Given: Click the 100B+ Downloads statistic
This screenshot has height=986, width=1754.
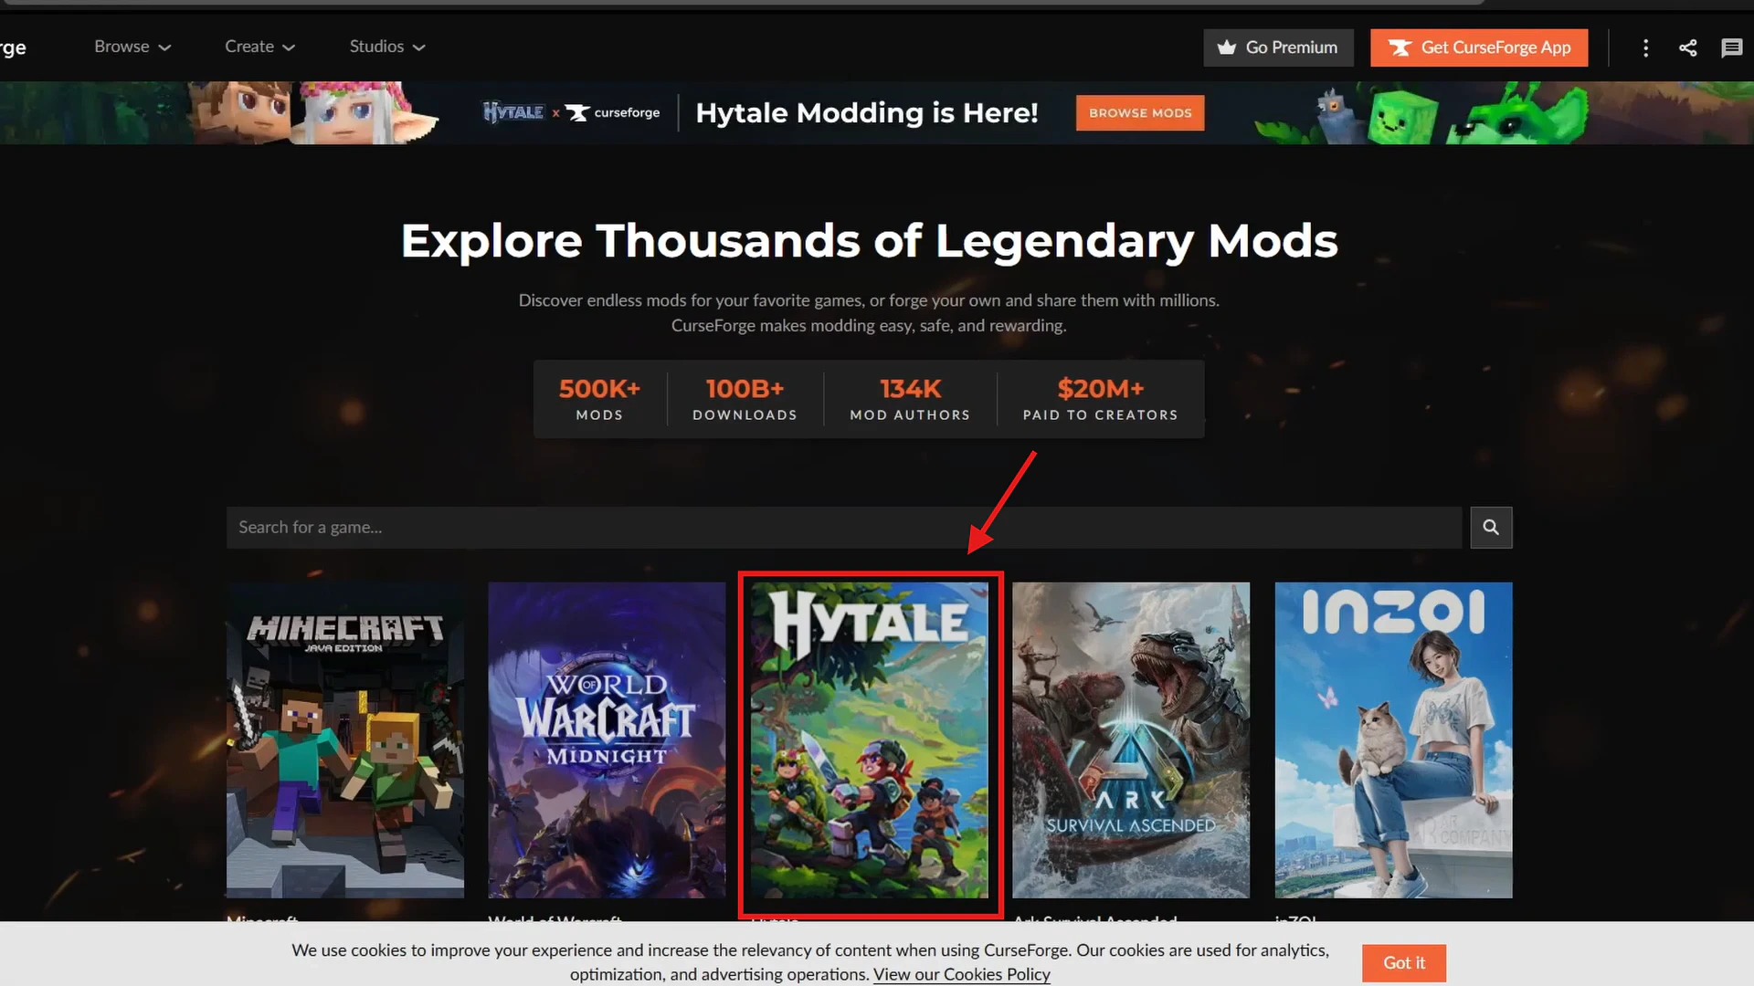Looking at the screenshot, I should pyautogui.click(x=745, y=400).
